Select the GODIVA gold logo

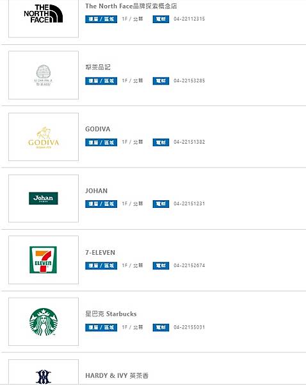pyautogui.click(x=44, y=137)
